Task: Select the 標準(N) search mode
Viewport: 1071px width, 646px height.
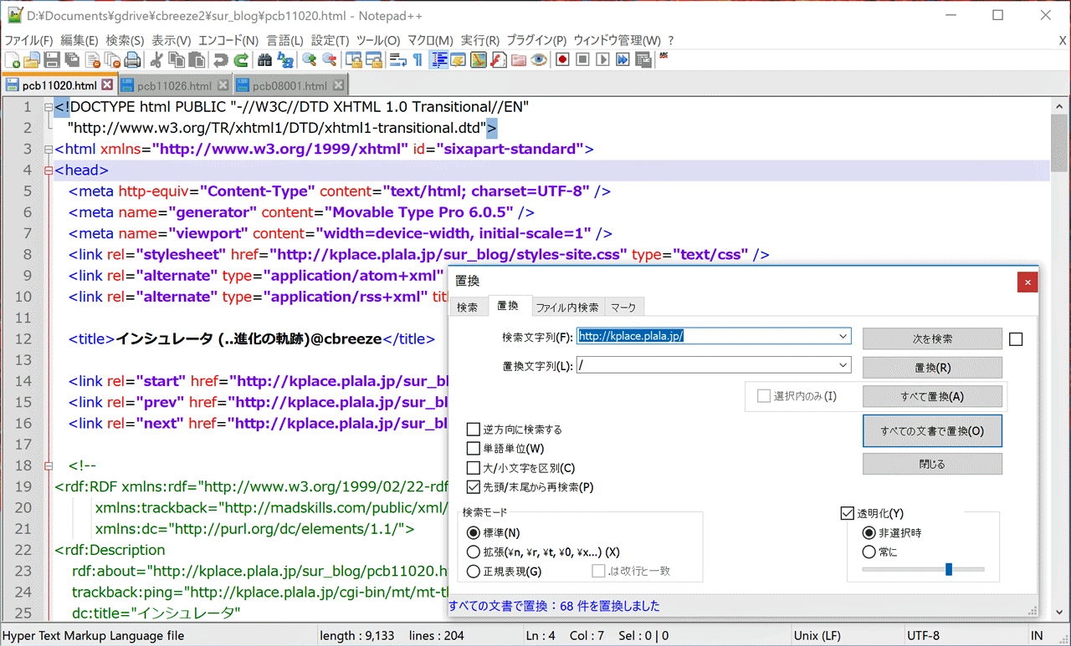Action: pyautogui.click(x=474, y=533)
